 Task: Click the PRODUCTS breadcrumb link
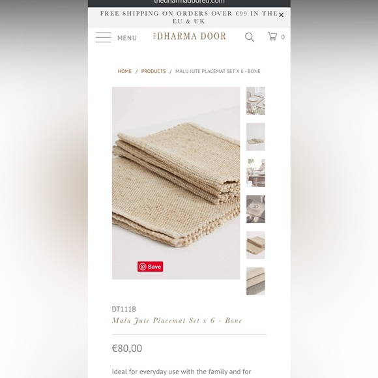pyautogui.click(x=153, y=71)
